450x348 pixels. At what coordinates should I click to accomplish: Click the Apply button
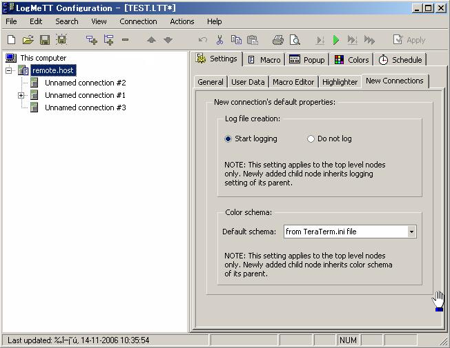click(409, 40)
